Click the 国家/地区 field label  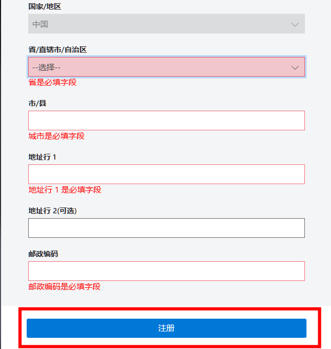tap(45, 6)
